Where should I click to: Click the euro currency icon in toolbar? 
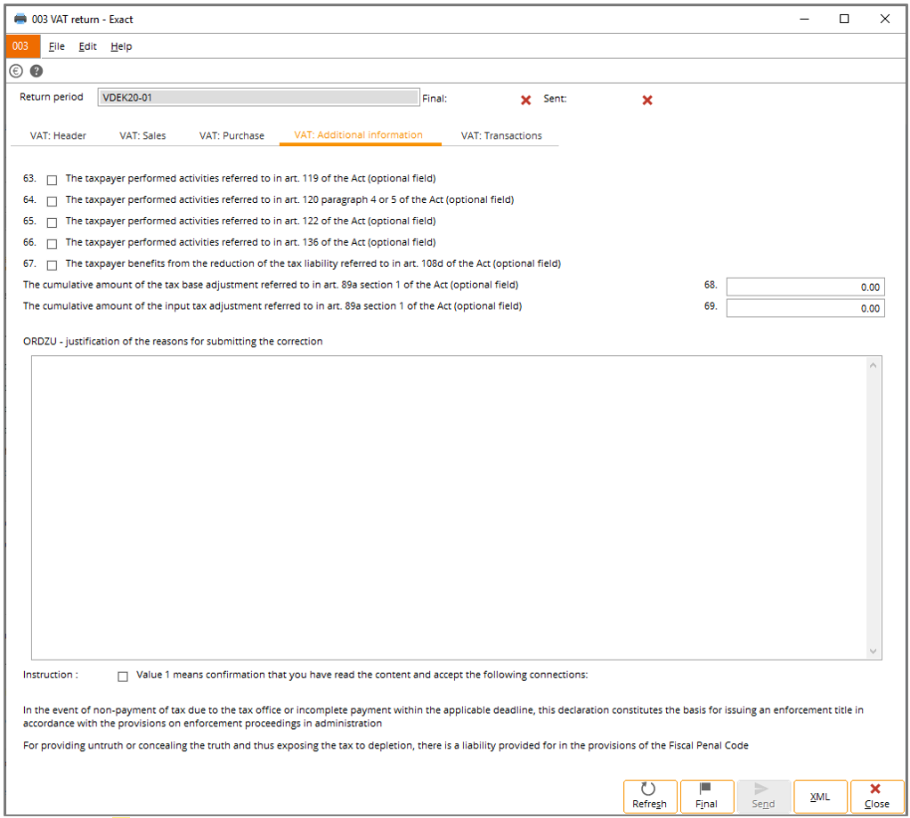pos(16,71)
